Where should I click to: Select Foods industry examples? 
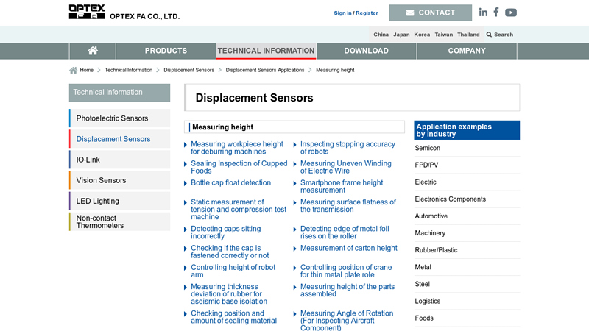(424, 318)
